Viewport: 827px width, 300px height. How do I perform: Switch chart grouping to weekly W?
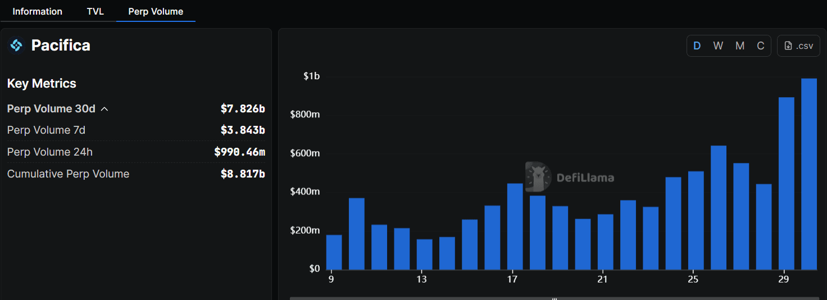[718, 46]
